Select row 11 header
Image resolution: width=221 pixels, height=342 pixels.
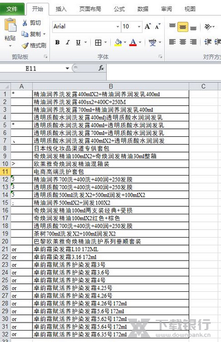coord(5,172)
